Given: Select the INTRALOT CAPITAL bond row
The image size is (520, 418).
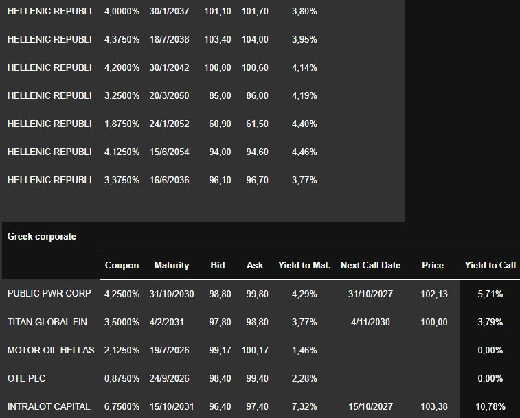Looking at the screenshot, I should tap(49, 406).
